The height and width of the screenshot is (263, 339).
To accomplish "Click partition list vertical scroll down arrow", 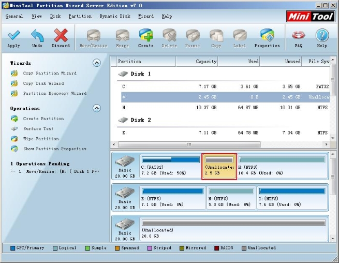I will click(333, 138).
